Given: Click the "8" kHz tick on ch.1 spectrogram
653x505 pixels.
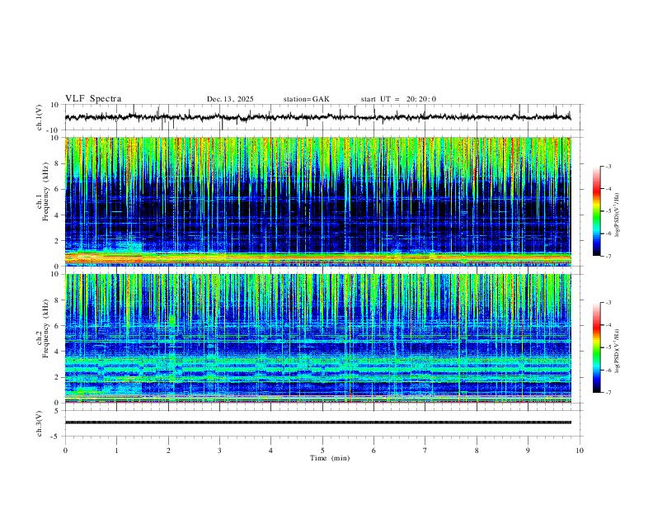Looking at the screenshot, I should [x=57, y=163].
